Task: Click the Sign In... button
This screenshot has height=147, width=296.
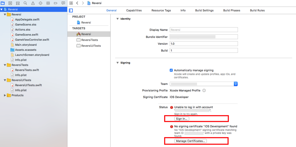Action: pos(182,119)
